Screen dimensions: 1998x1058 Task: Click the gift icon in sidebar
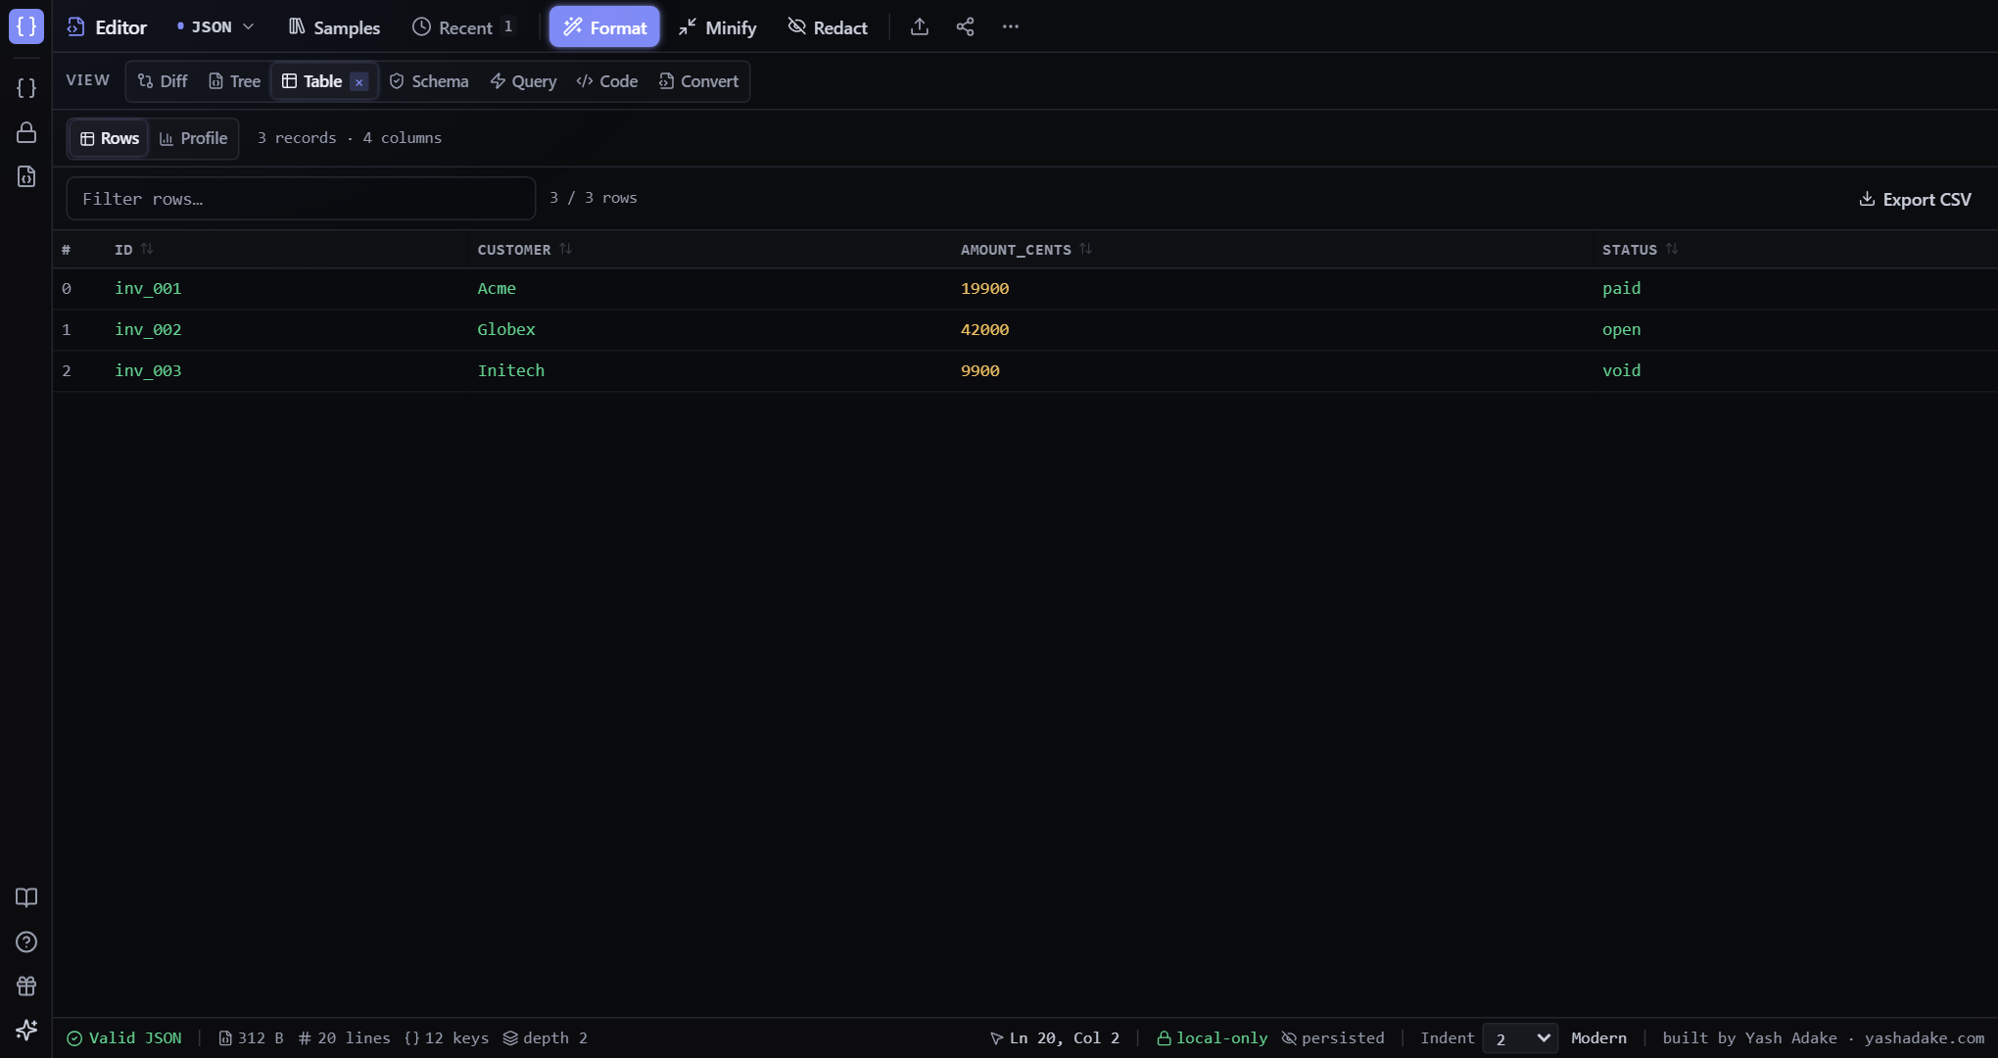(26, 986)
